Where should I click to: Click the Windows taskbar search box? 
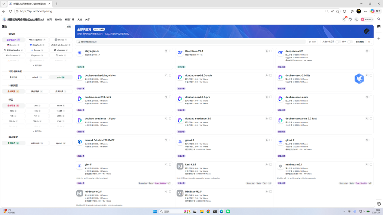[171, 211]
